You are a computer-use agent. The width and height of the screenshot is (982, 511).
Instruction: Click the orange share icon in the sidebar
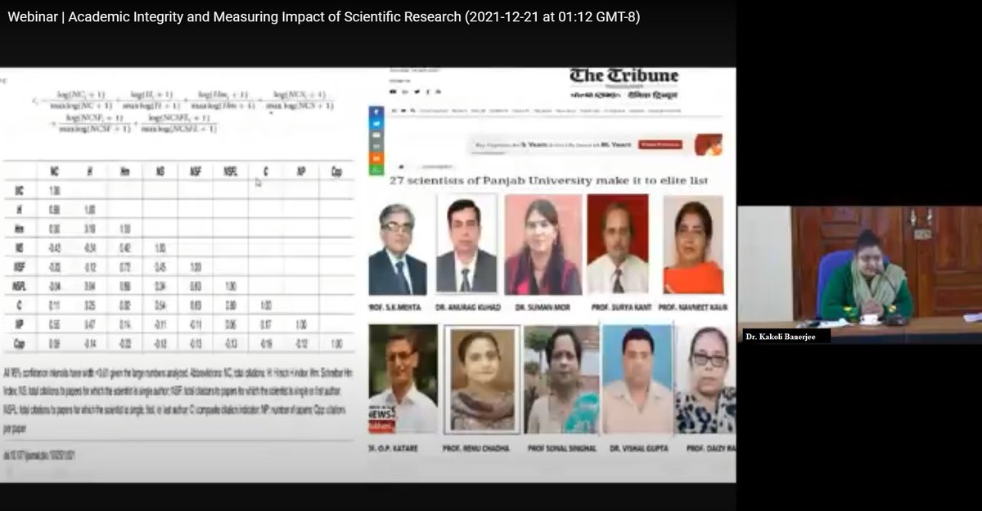376,157
